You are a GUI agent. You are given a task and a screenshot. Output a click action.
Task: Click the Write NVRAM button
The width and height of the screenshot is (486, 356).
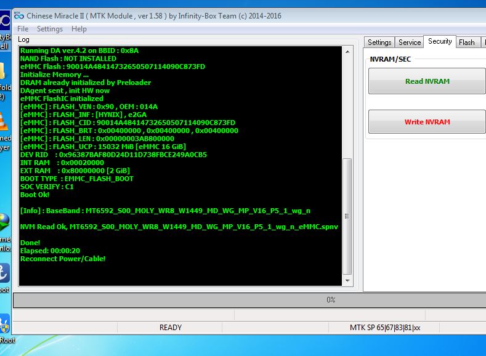point(427,122)
